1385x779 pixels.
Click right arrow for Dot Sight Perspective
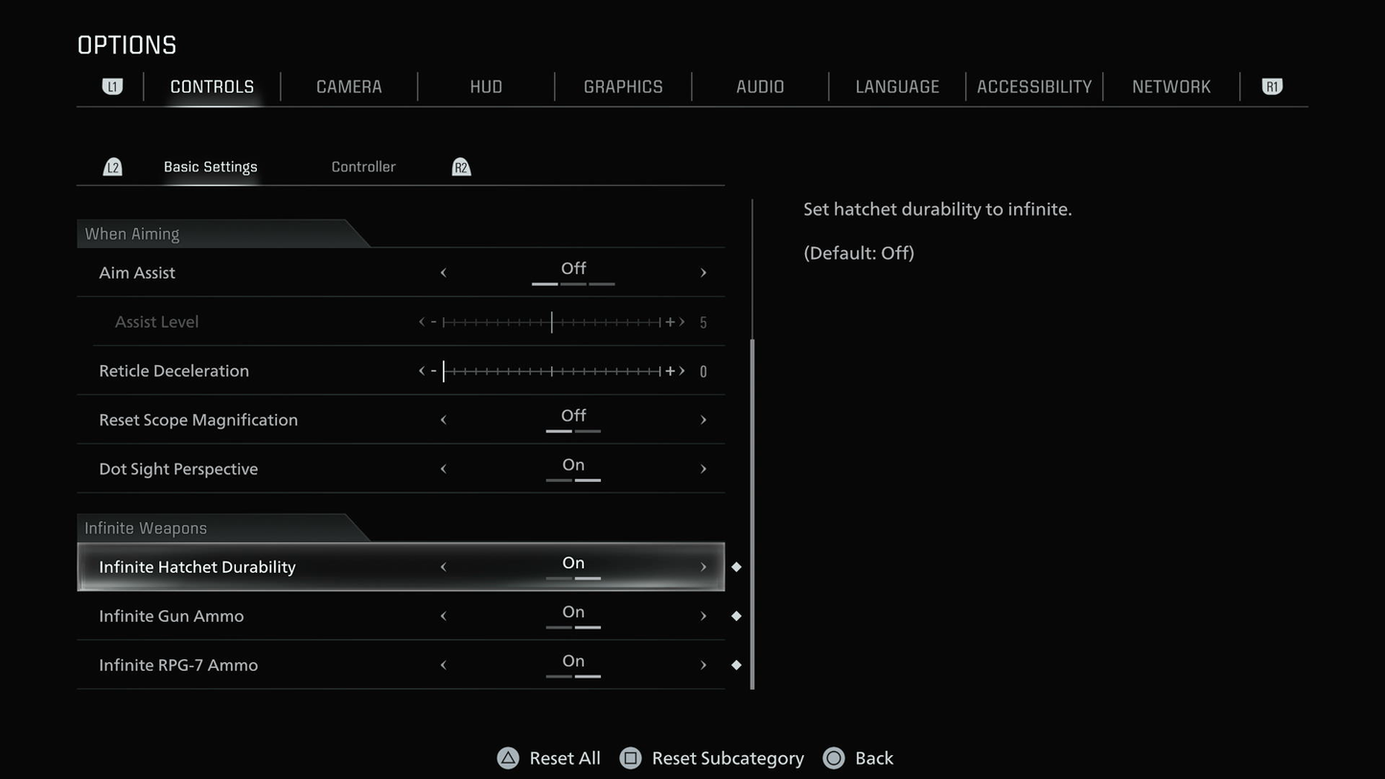(x=704, y=469)
